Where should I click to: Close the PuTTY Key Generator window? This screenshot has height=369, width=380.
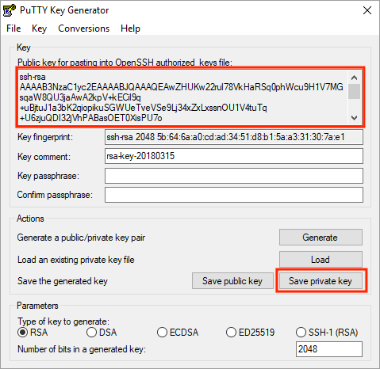point(367,10)
